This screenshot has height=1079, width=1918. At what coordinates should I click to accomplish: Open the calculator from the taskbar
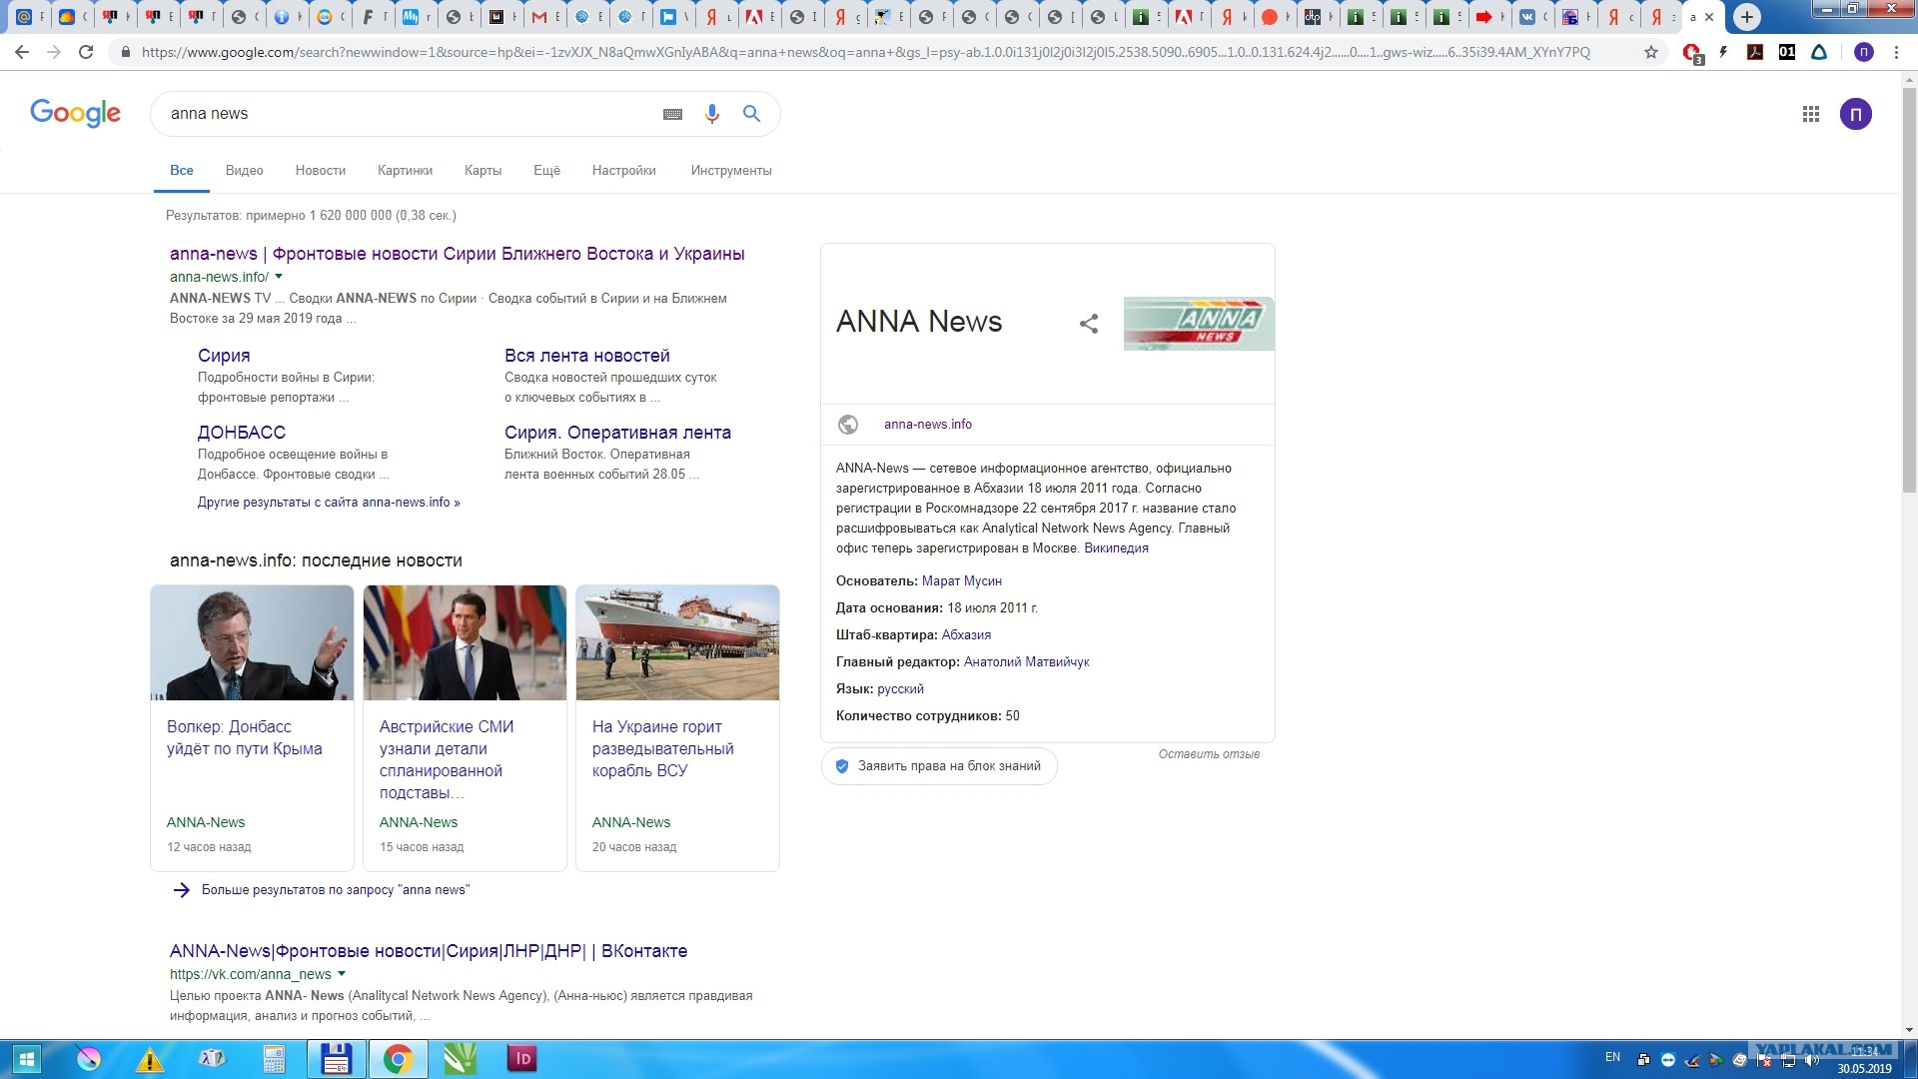pyautogui.click(x=274, y=1059)
